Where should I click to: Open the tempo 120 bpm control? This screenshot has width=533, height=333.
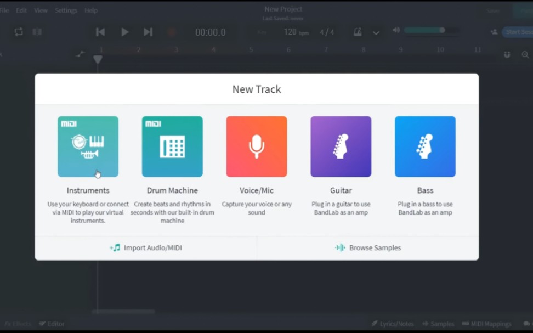click(x=290, y=32)
